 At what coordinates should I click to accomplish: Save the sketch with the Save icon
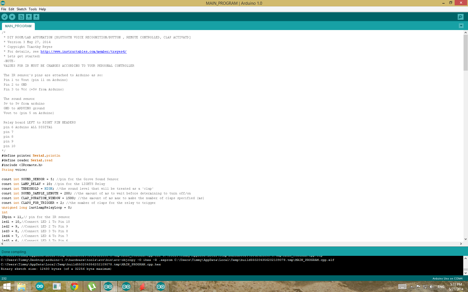point(36,17)
